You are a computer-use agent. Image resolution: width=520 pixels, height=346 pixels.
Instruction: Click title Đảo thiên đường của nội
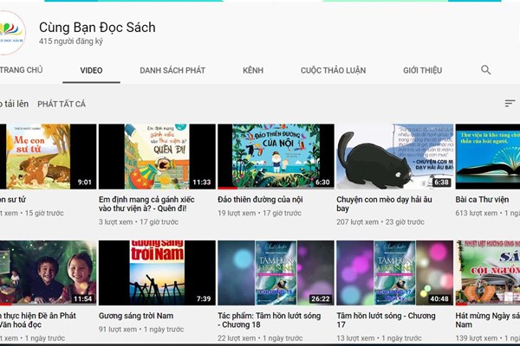260,200
